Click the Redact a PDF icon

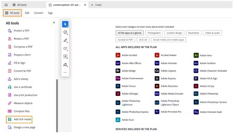click(10, 39)
